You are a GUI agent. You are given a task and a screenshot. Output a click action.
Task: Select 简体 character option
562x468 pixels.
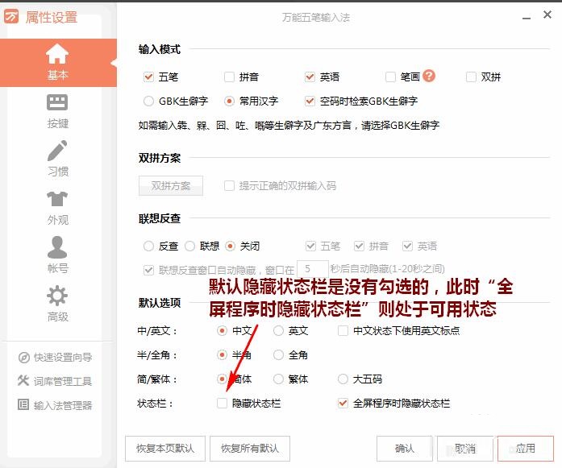tap(223, 379)
